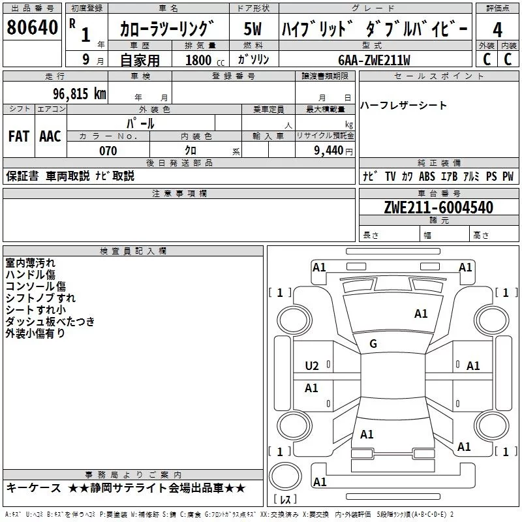Select registration month 9
522x522 pixels.
86,59
